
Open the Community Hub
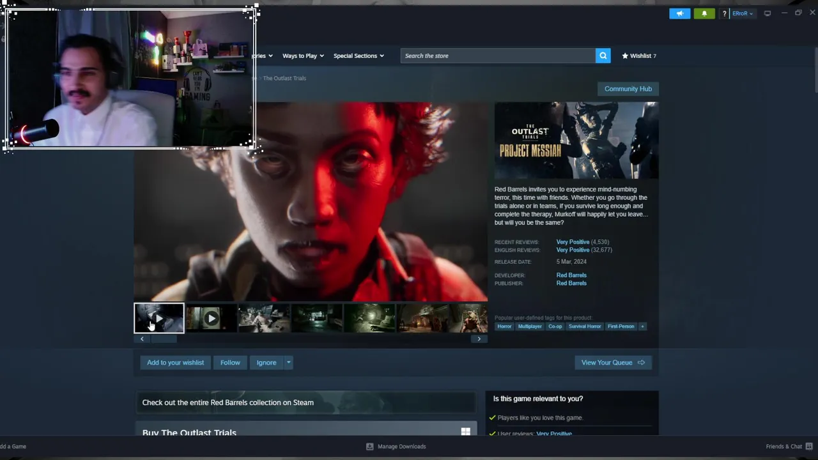[x=628, y=89]
